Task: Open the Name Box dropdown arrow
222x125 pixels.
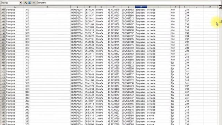Action: coord(20,3)
